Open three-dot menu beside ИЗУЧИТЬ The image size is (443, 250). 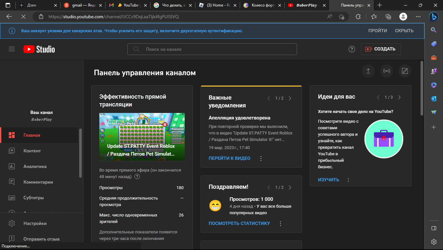[x=348, y=180]
